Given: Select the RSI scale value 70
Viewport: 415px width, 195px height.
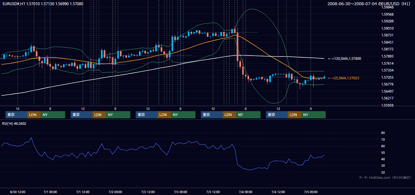Looking at the screenshot, I should coord(383,139).
